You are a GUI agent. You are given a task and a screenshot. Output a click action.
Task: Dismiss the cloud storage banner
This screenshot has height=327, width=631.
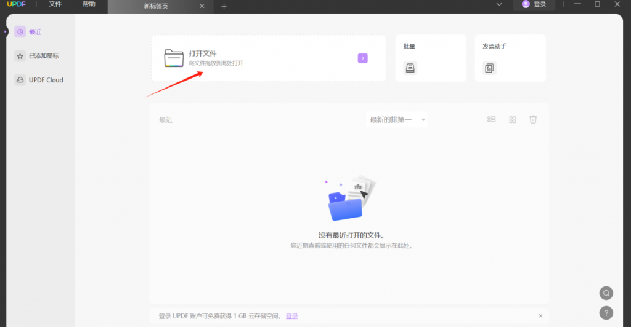(540, 316)
